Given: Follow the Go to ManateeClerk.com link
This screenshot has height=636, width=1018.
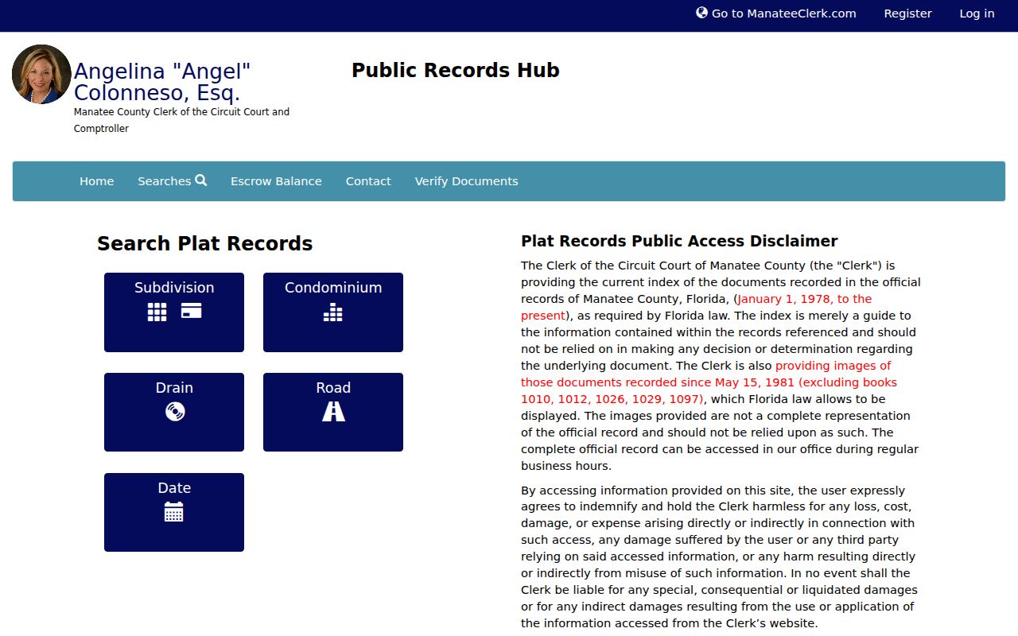Looking at the screenshot, I should 776,14.
